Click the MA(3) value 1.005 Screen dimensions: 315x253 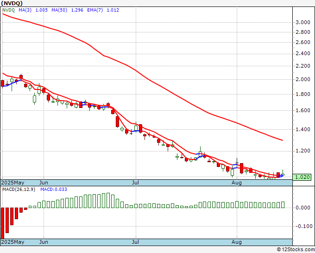click(x=42, y=10)
